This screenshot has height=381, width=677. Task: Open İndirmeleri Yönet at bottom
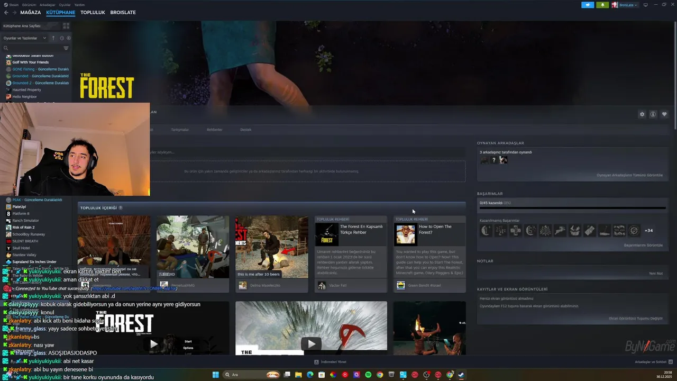point(330,362)
